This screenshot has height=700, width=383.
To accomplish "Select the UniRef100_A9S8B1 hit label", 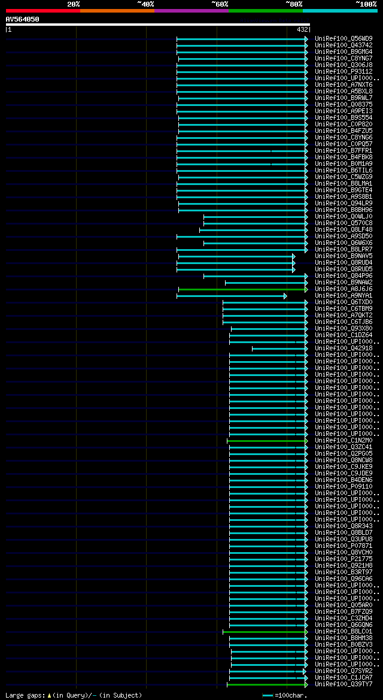I will click(344, 197).
